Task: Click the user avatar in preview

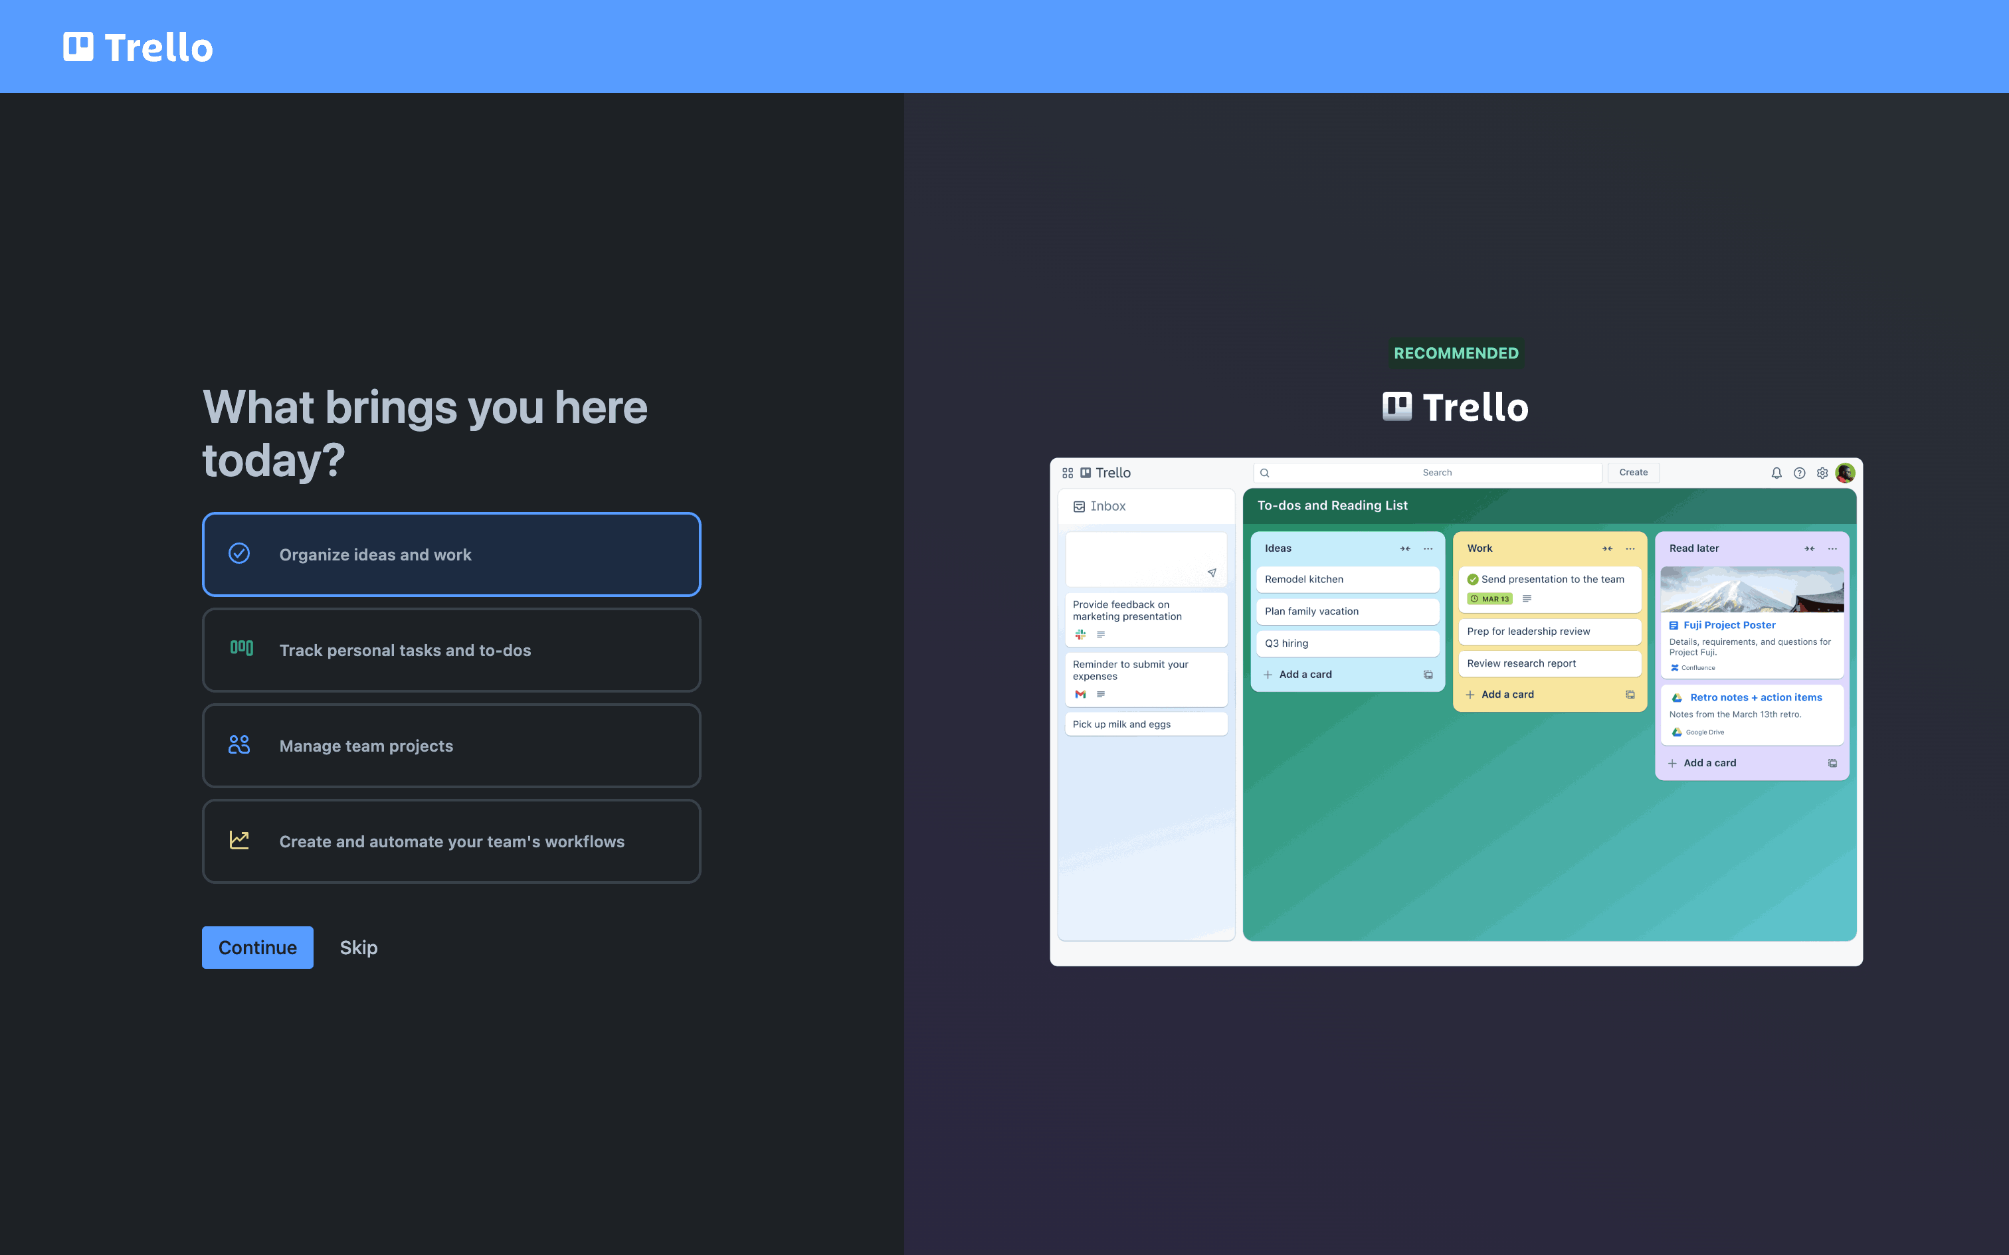Action: coord(1845,473)
